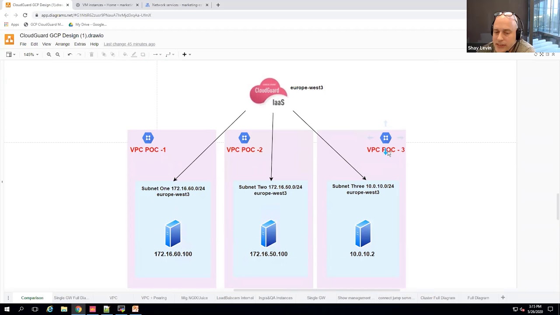
Task: Open Chrome from the taskbar
Action: click(78, 309)
